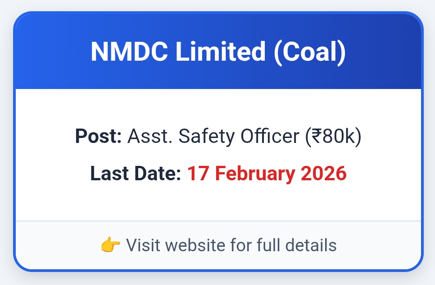Click the day number "17" in the date
435x285 pixels.
pos(197,174)
